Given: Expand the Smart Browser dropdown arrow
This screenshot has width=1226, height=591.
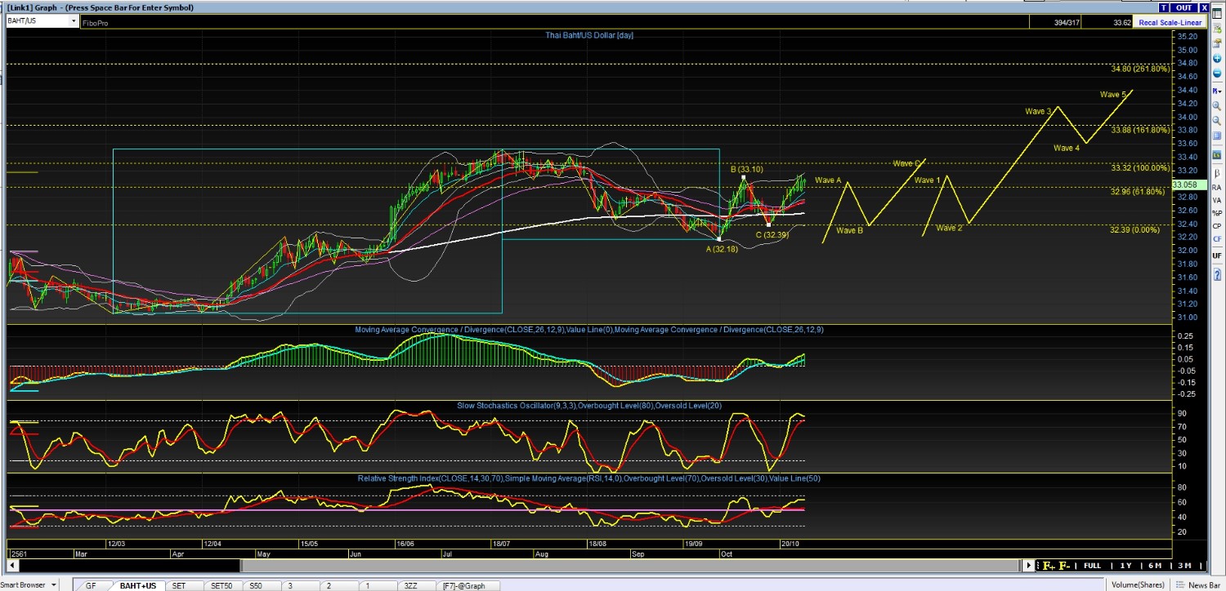Looking at the screenshot, I should (x=54, y=584).
